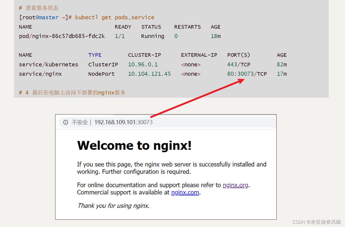Click the site info icon in address bar

click(66, 122)
